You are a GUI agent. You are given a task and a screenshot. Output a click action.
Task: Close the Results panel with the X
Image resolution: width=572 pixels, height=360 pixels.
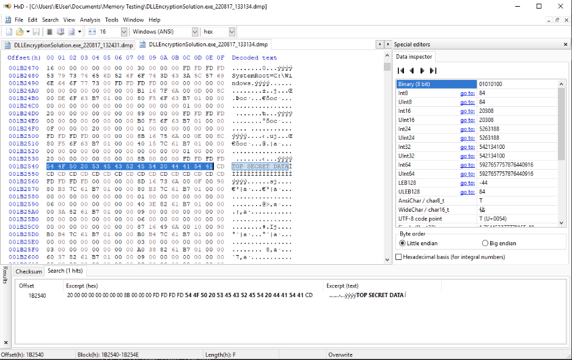tap(6, 342)
